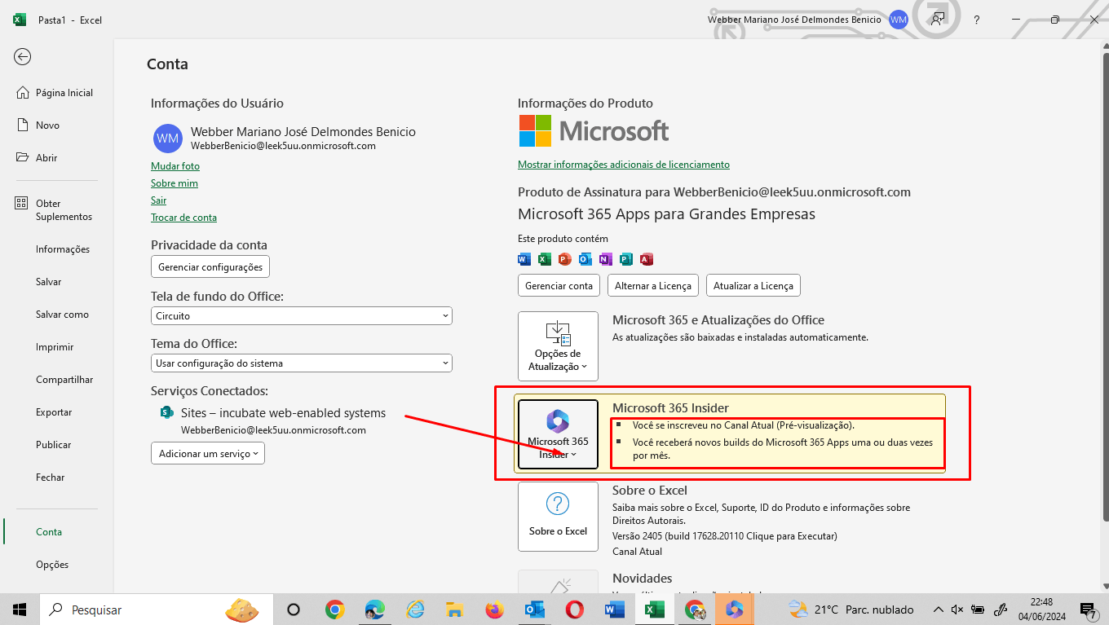Viewport: 1109px width, 625px height.
Task: Open File Explorer from the taskbar
Action: 455,610
